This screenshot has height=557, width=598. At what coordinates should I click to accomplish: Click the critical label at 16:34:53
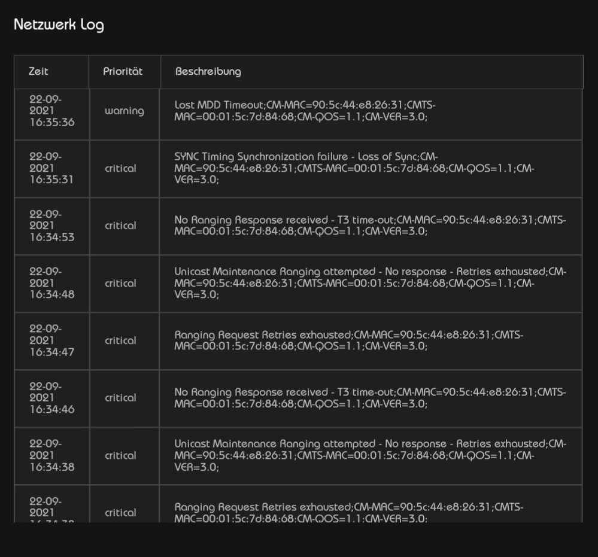(120, 226)
